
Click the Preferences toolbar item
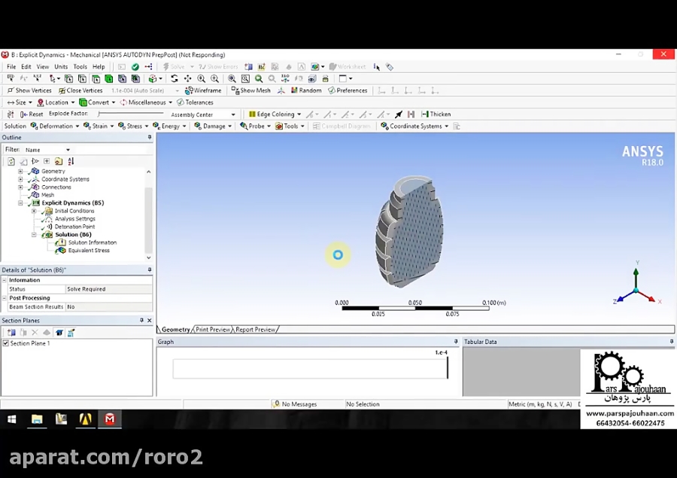[345, 90]
